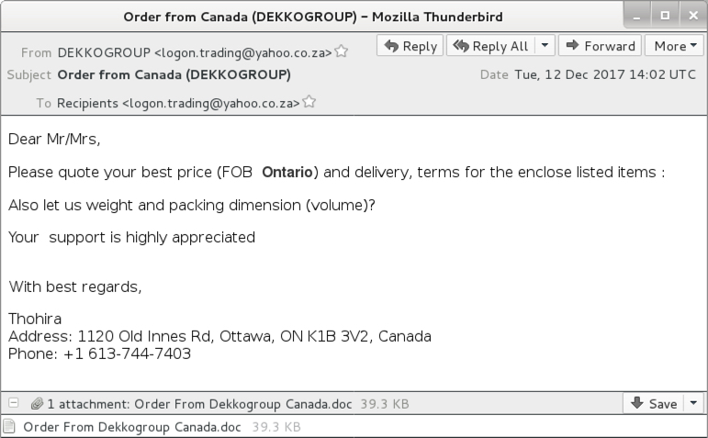Click the attachment summary bar label
The width and height of the screenshot is (708, 438).
click(199, 404)
